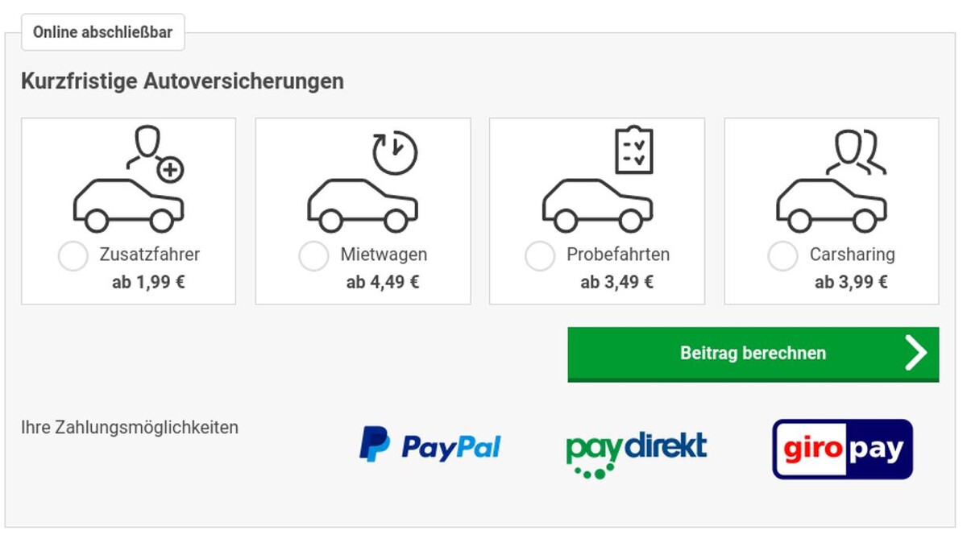
Task: Click the white chevron arrow on the green button
Action: click(916, 353)
